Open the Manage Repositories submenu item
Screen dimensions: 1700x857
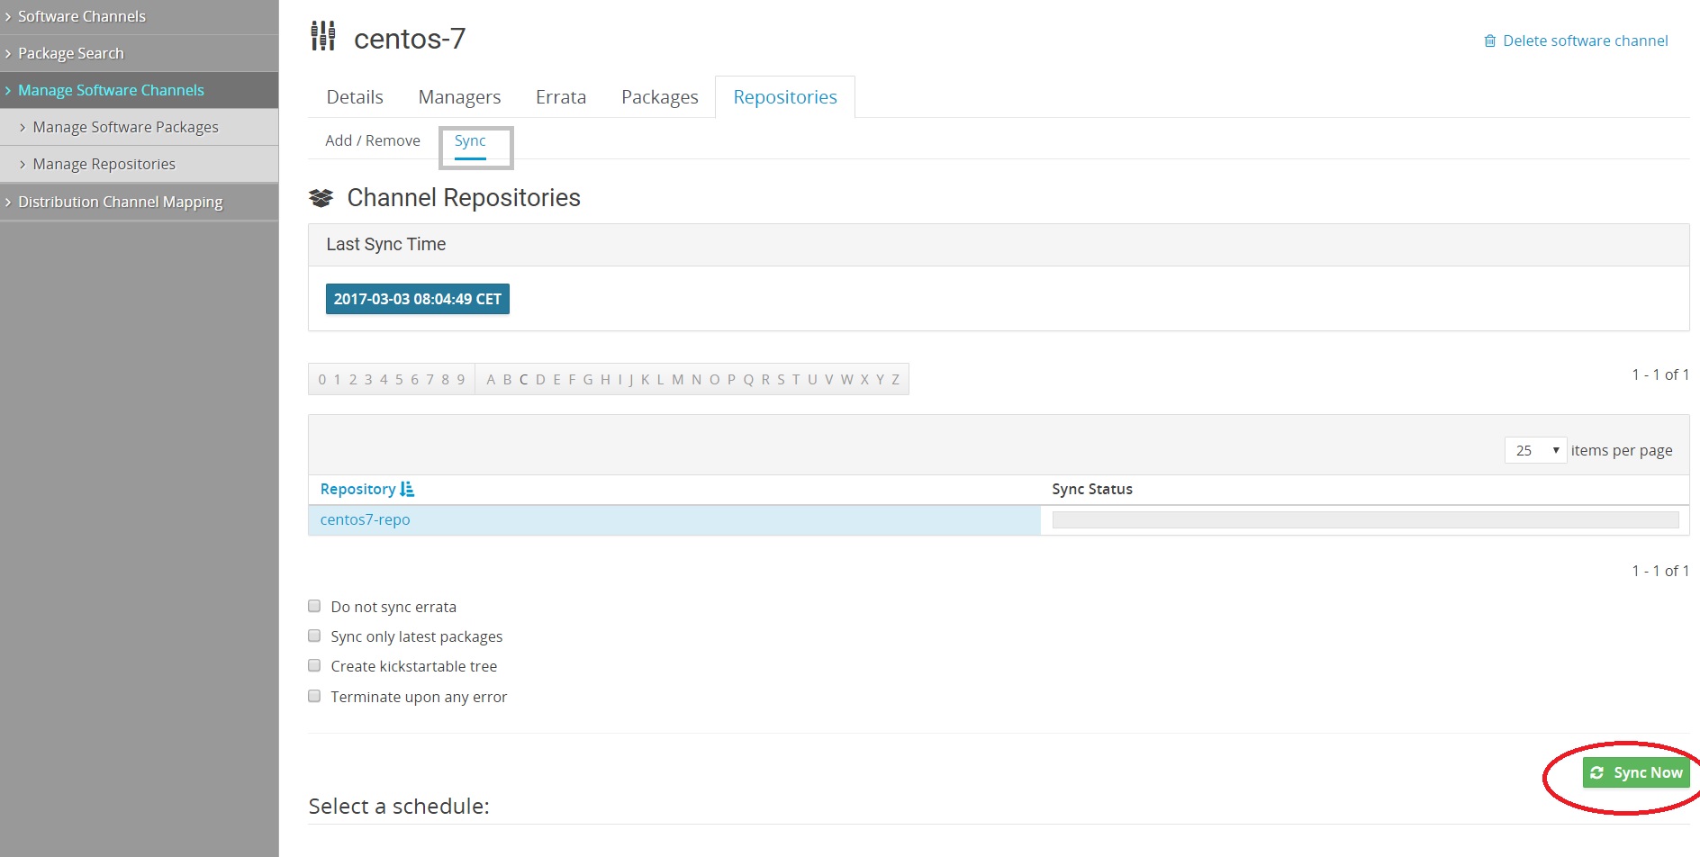139,164
